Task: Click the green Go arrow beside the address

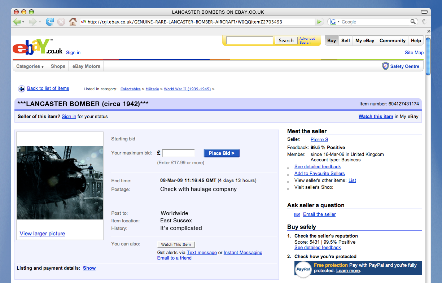Action: coord(319,22)
